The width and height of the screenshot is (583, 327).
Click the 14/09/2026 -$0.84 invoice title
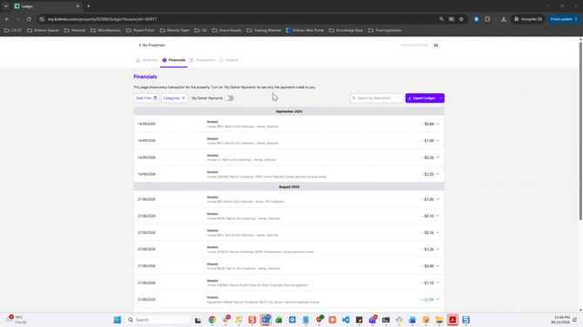click(212, 122)
